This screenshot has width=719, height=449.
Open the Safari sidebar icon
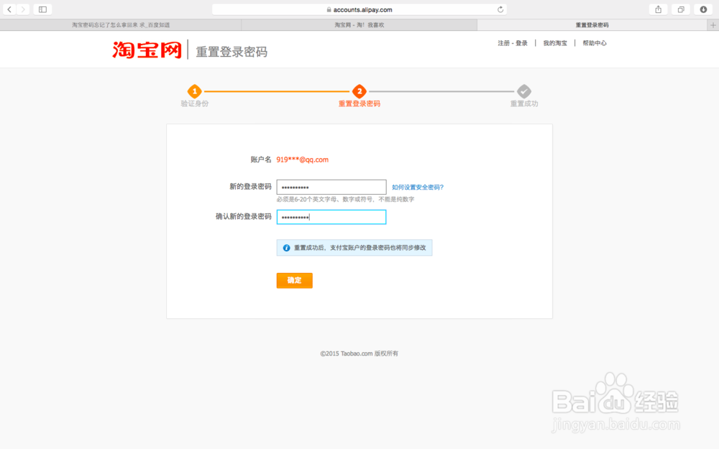click(42, 9)
